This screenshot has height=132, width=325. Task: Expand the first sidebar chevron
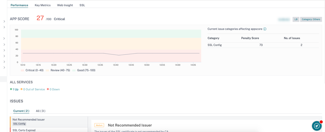coord(4,21)
